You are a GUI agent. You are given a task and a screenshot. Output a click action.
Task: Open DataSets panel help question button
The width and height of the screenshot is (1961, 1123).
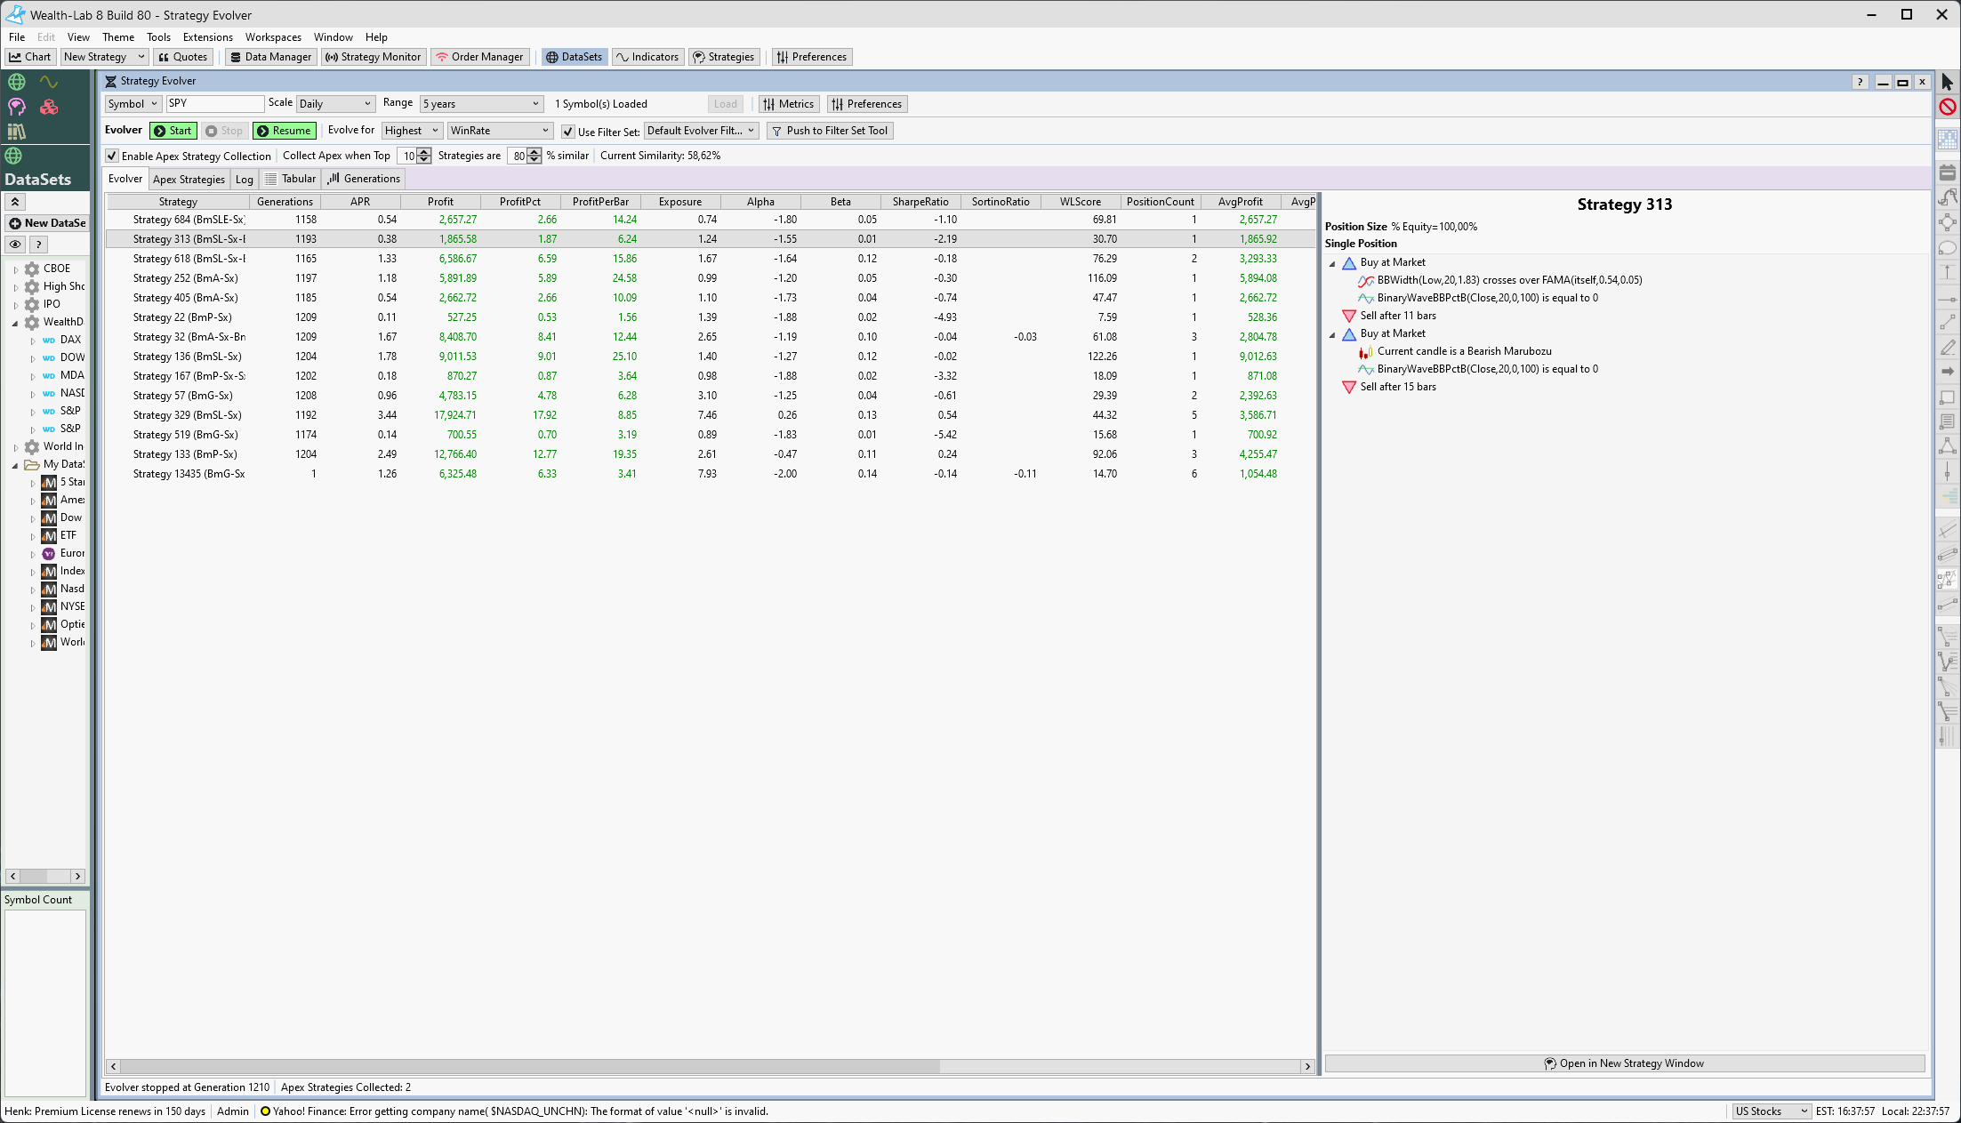(x=38, y=245)
